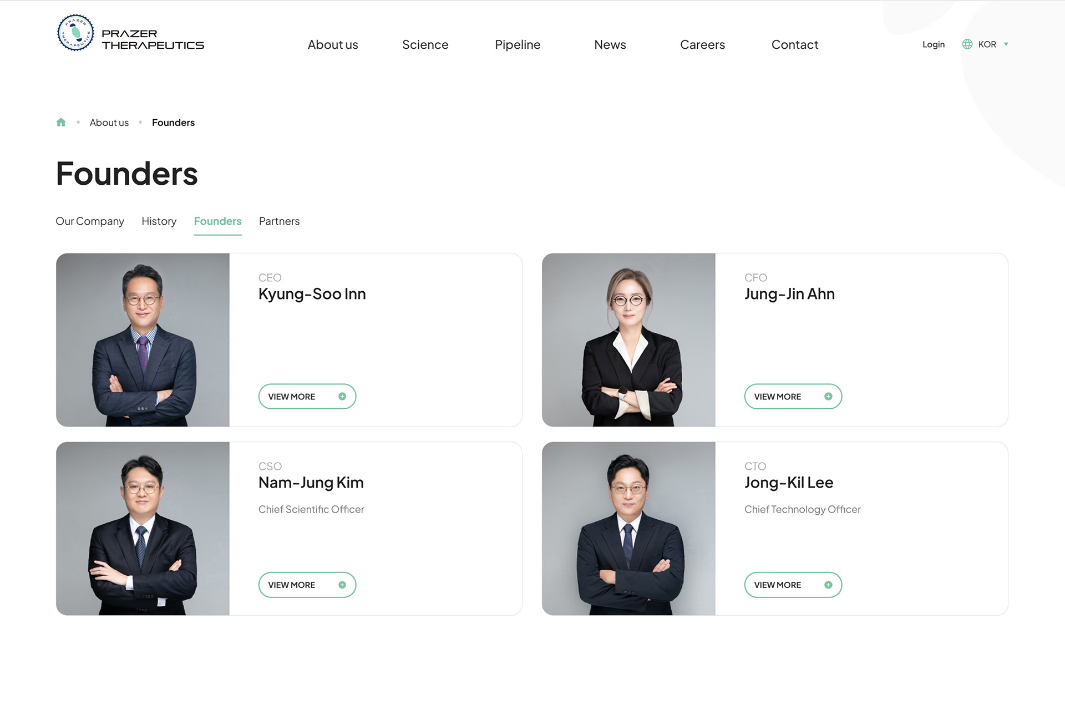
Task: Click plus icon on Jong-Kil Lee card
Action: click(828, 585)
